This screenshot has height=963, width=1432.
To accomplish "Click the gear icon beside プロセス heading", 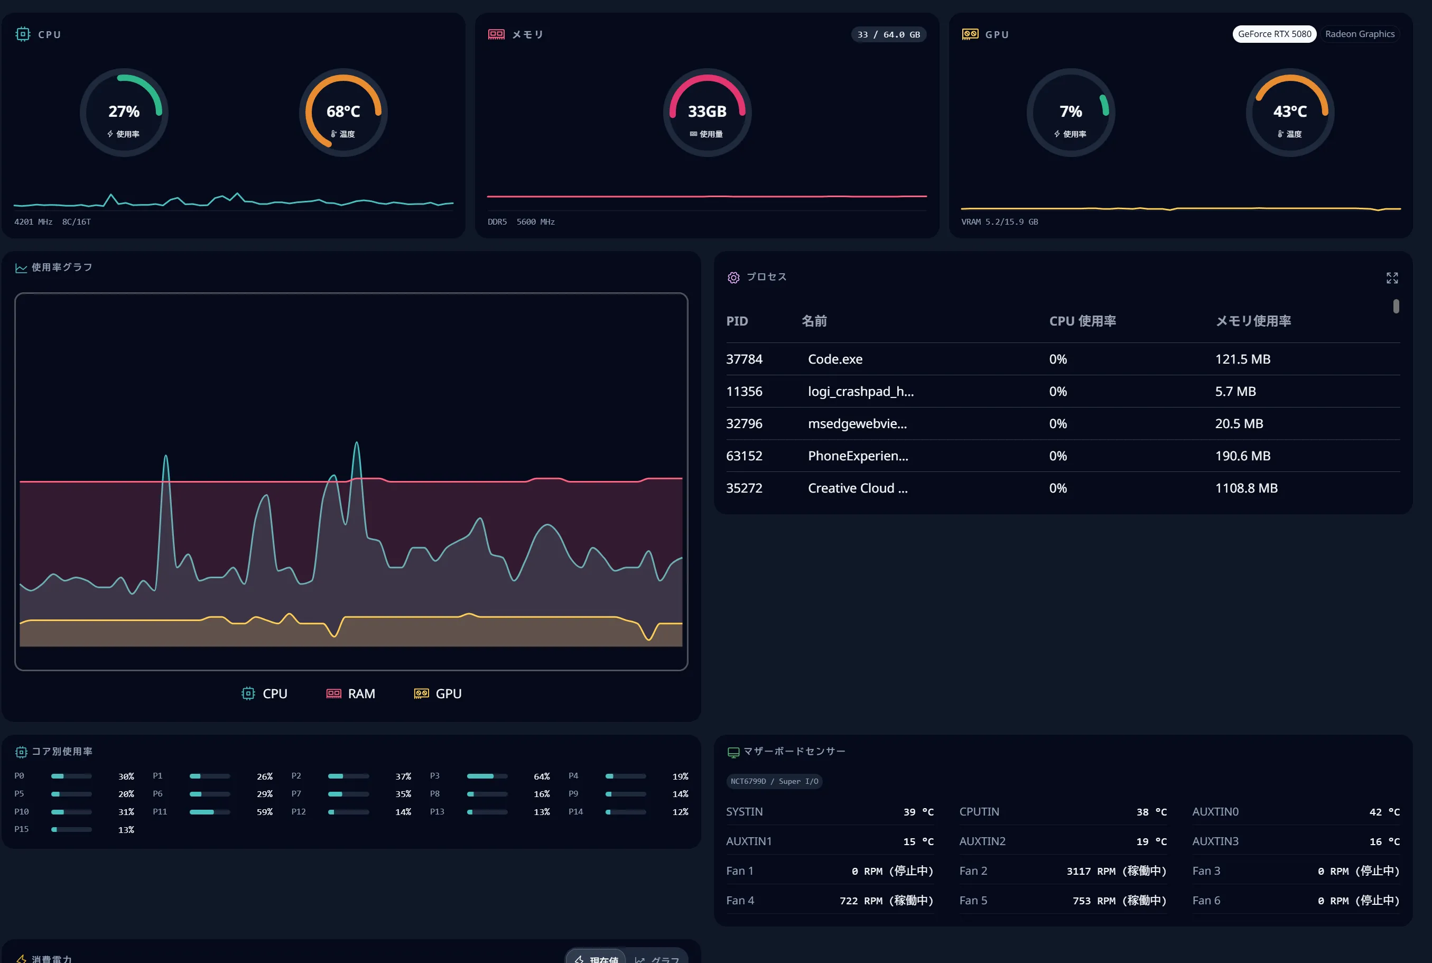I will 734,277.
